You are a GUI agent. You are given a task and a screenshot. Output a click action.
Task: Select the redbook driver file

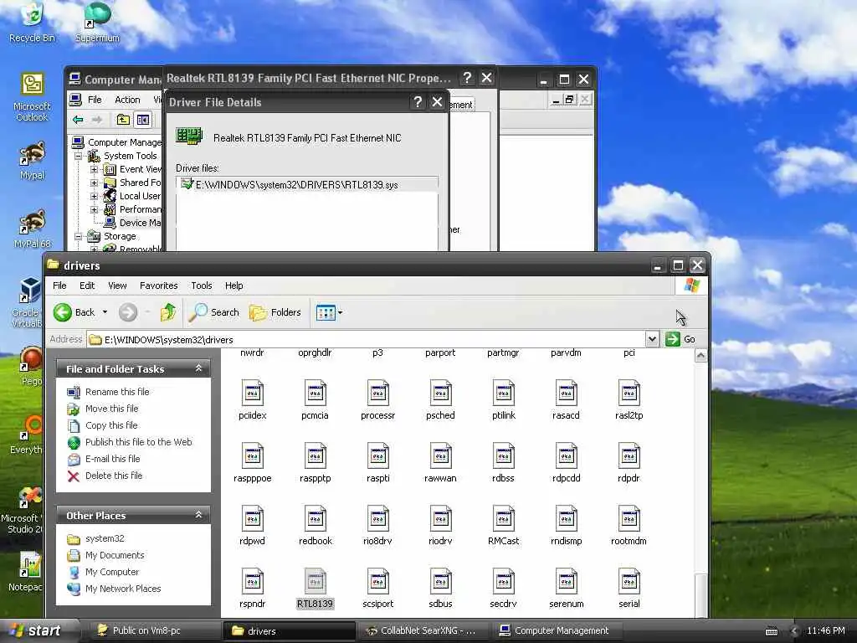click(315, 526)
